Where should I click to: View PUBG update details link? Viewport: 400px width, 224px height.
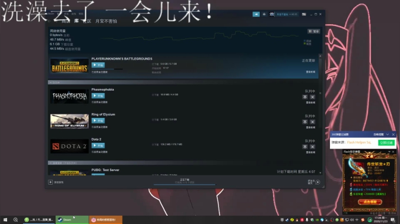[x=311, y=72]
